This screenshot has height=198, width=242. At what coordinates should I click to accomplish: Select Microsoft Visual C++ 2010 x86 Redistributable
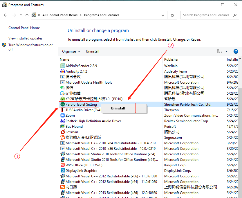(111, 149)
